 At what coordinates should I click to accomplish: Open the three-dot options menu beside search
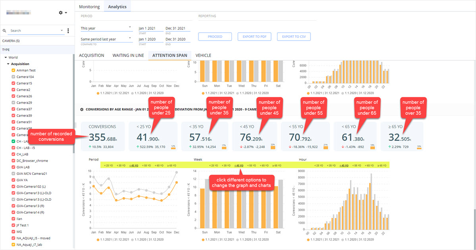pyautogui.click(x=68, y=31)
